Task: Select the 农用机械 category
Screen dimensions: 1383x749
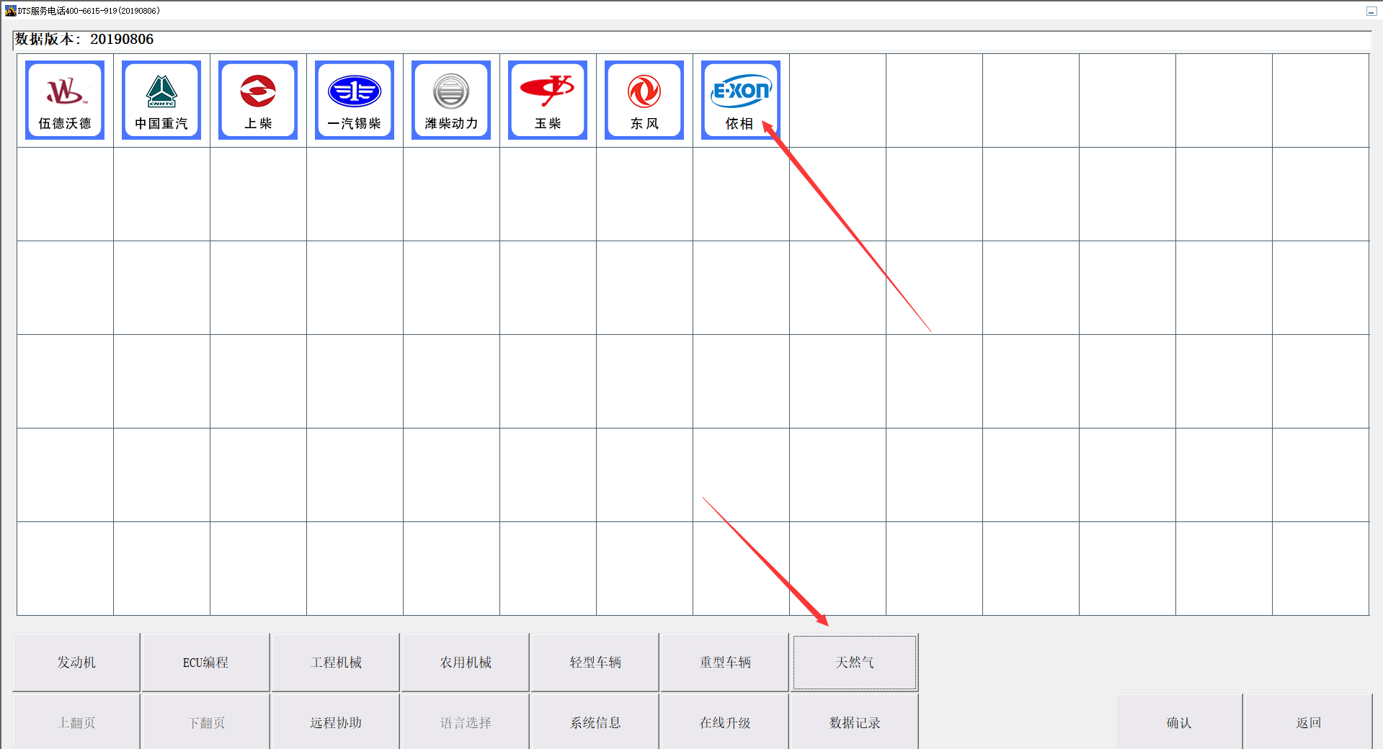Action: pos(466,663)
